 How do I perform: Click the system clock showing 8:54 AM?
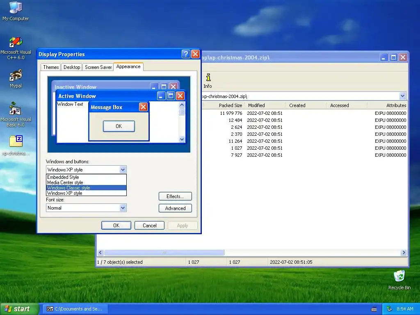click(405, 309)
